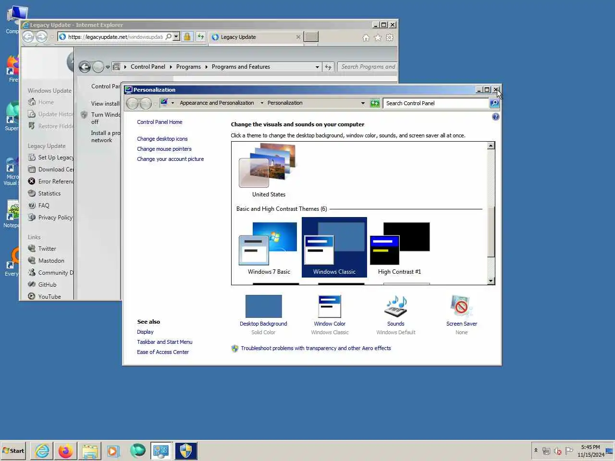Click the theme list scroll down arrow

(491, 281)
